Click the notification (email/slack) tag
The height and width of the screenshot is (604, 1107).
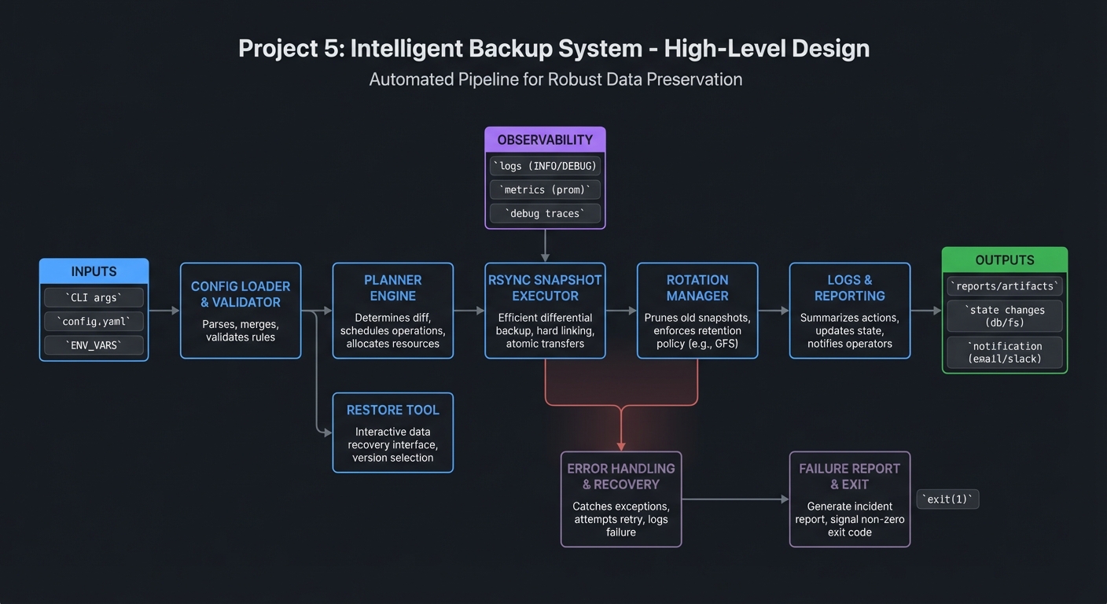coord(1004,352)
